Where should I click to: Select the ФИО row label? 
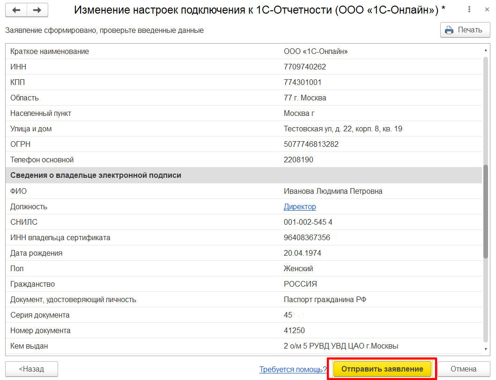tap(18, 191)
